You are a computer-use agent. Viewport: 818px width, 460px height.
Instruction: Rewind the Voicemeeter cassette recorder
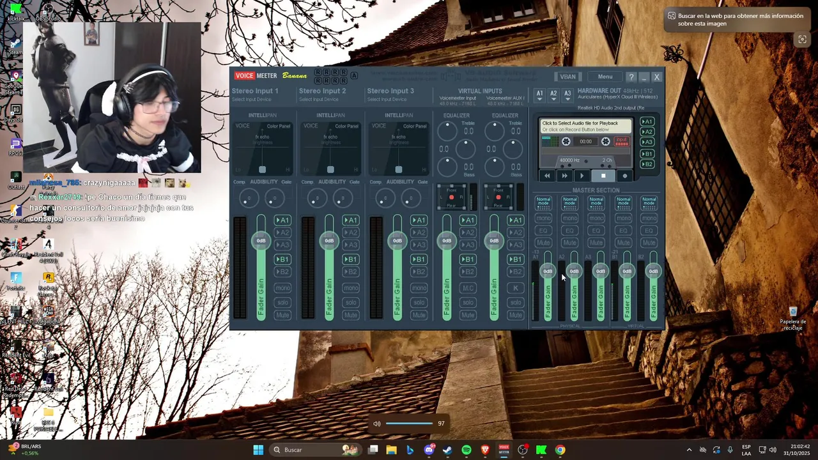point(547,176)
